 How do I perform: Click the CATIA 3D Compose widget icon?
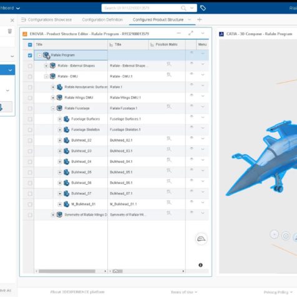(x=222, y=34)
